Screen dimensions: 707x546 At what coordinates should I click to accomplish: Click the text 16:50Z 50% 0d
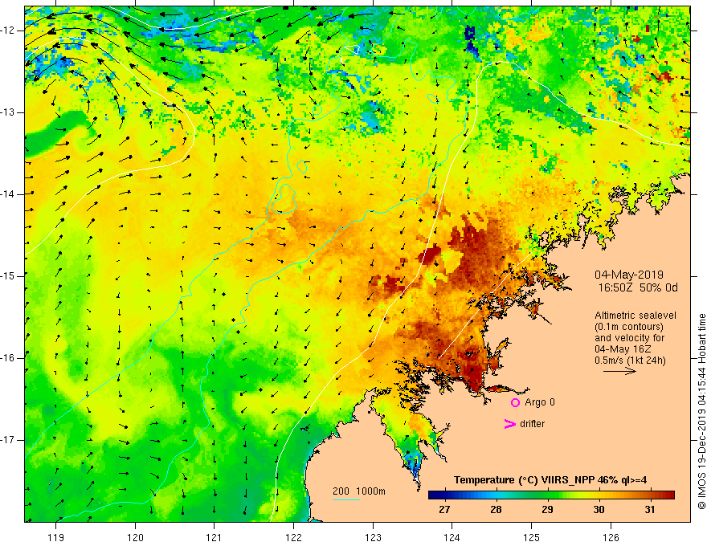click(638, 288)
